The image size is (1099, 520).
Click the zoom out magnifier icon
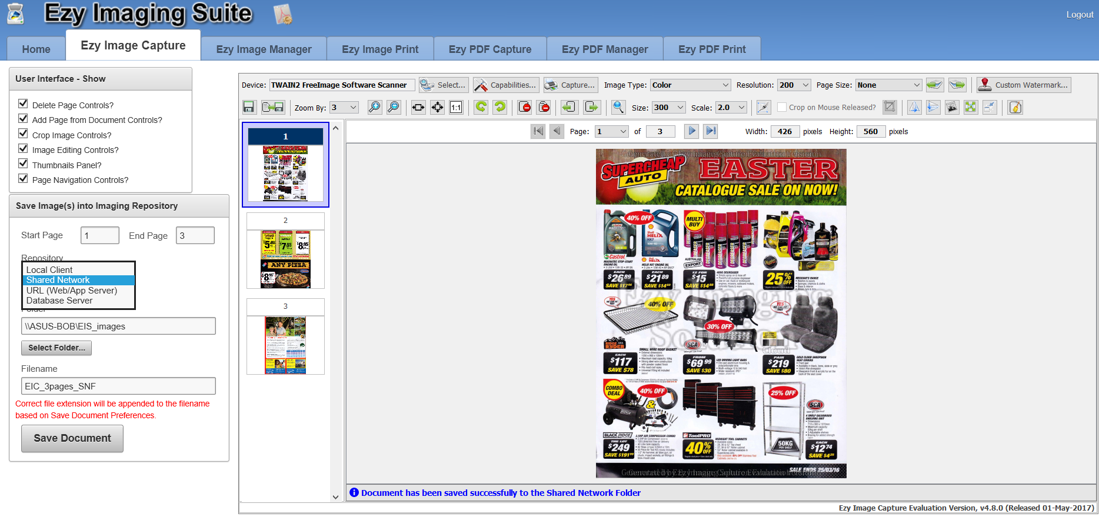tap(394, 107)
